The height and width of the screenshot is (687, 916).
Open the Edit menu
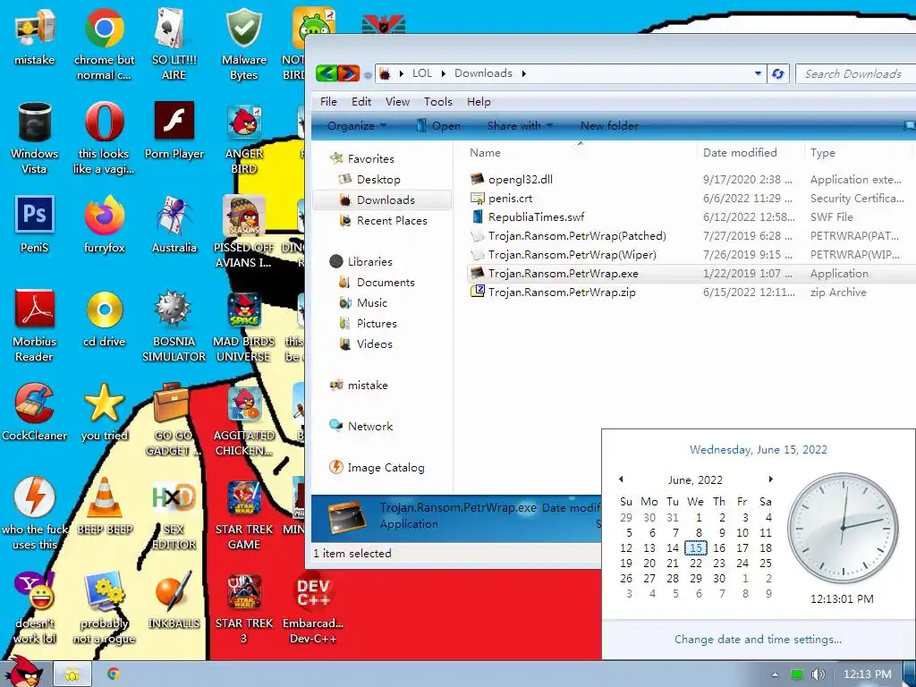click(361, 102)
